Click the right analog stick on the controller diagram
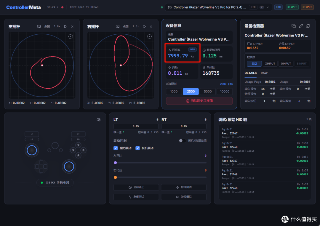Screen dimensions: 320x226 coord(69,167)
